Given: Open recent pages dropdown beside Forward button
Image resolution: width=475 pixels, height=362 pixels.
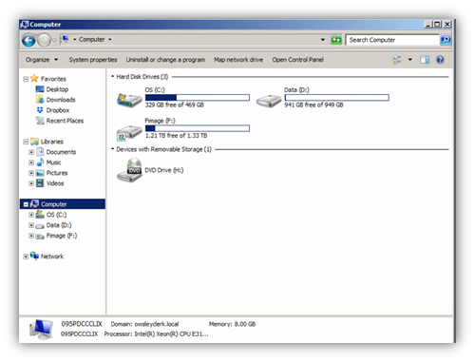Looking at the screenshot, I should pos(54,40).
